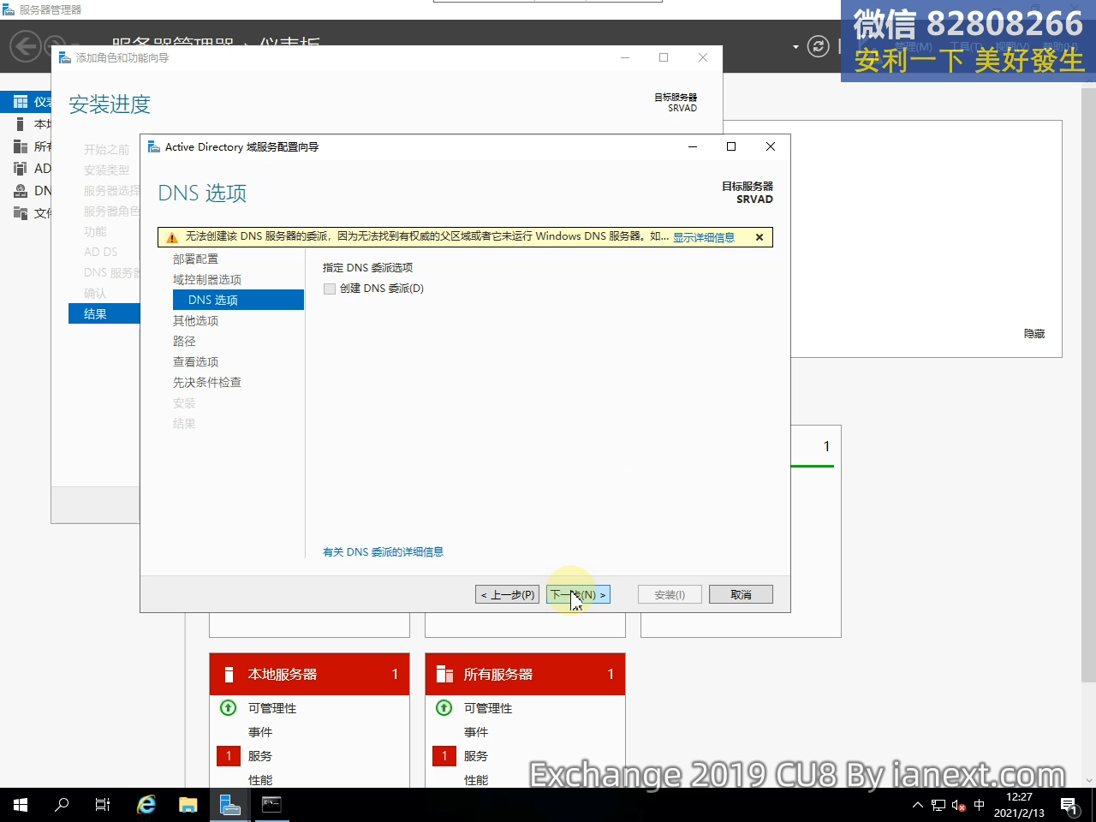The image size is (1096, 822).
Task: Open Dashboard icon in Server Manager sidebar
Action: 21,102
